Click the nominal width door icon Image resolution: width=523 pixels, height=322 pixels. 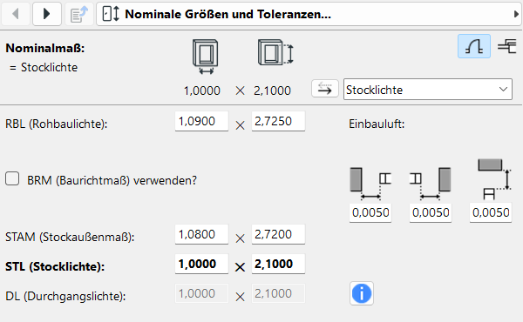coord(206,57)
